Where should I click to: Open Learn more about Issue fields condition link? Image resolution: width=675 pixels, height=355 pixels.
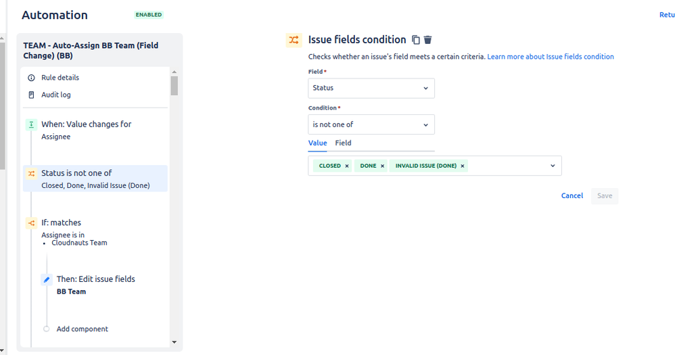tap(551, 57)
